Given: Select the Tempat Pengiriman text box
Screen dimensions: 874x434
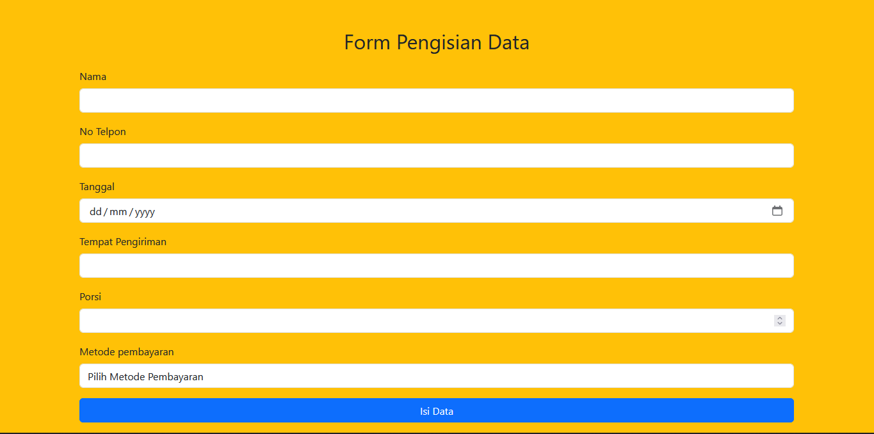Looking at the screenshot, I should (436, 266).
